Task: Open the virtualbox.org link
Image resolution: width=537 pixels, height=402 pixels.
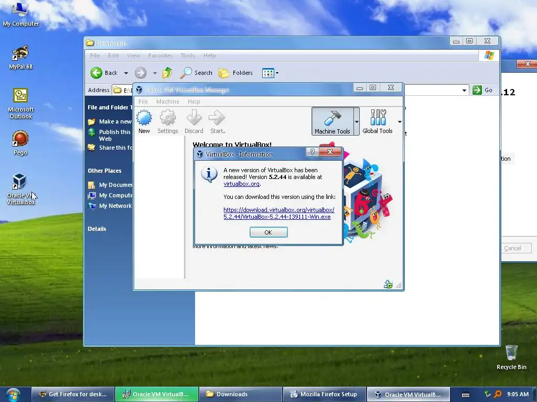Action: click(241, 184)
